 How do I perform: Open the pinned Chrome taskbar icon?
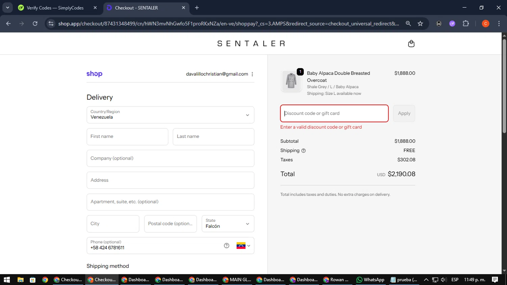45,280
